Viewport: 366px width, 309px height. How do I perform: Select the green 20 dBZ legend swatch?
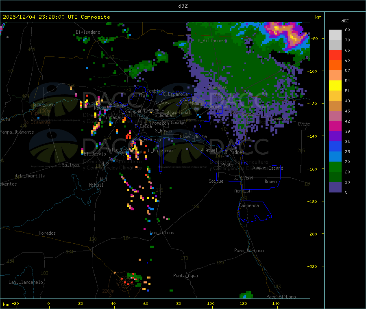coord(335,166)
